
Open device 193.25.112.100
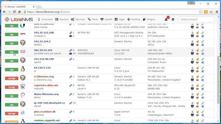(x=44, y=33)
